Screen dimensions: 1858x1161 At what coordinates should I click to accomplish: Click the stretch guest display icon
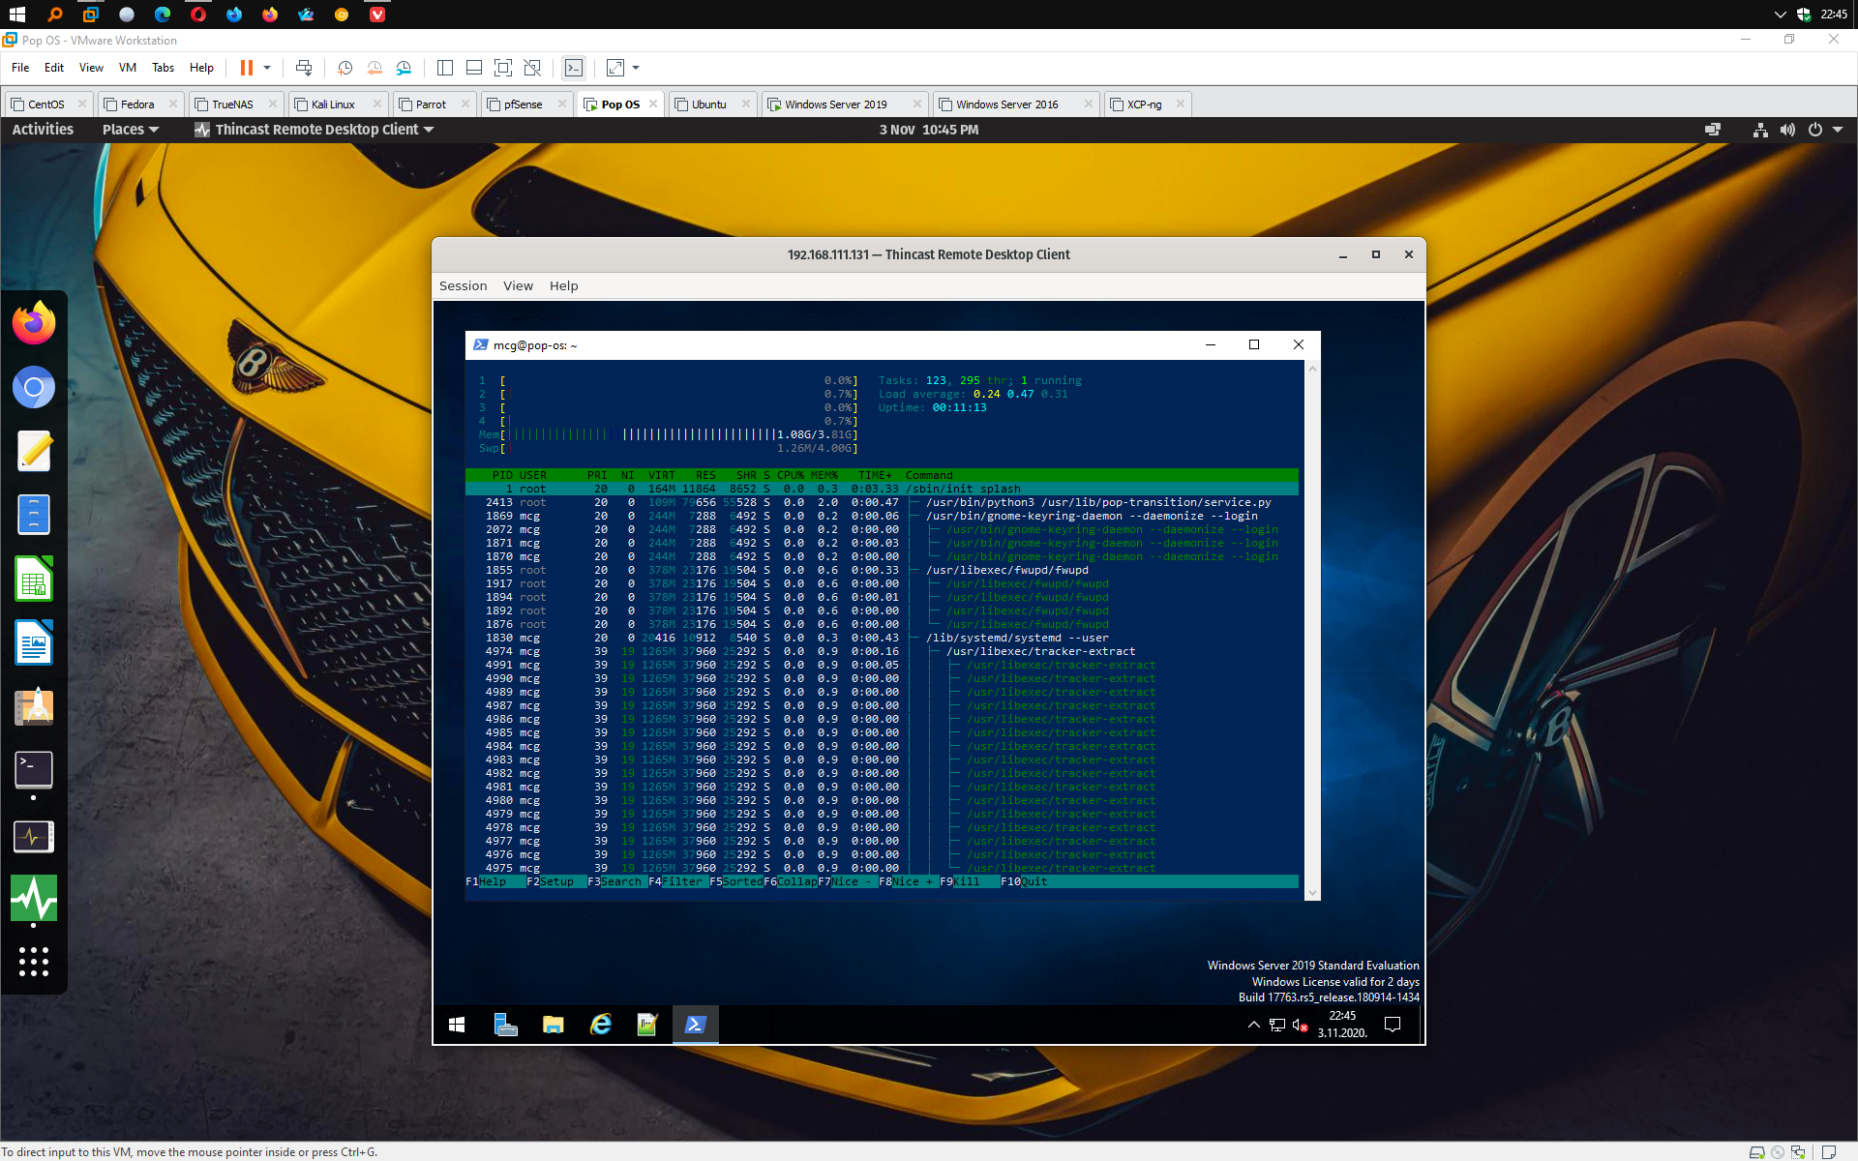click(615, 68)
